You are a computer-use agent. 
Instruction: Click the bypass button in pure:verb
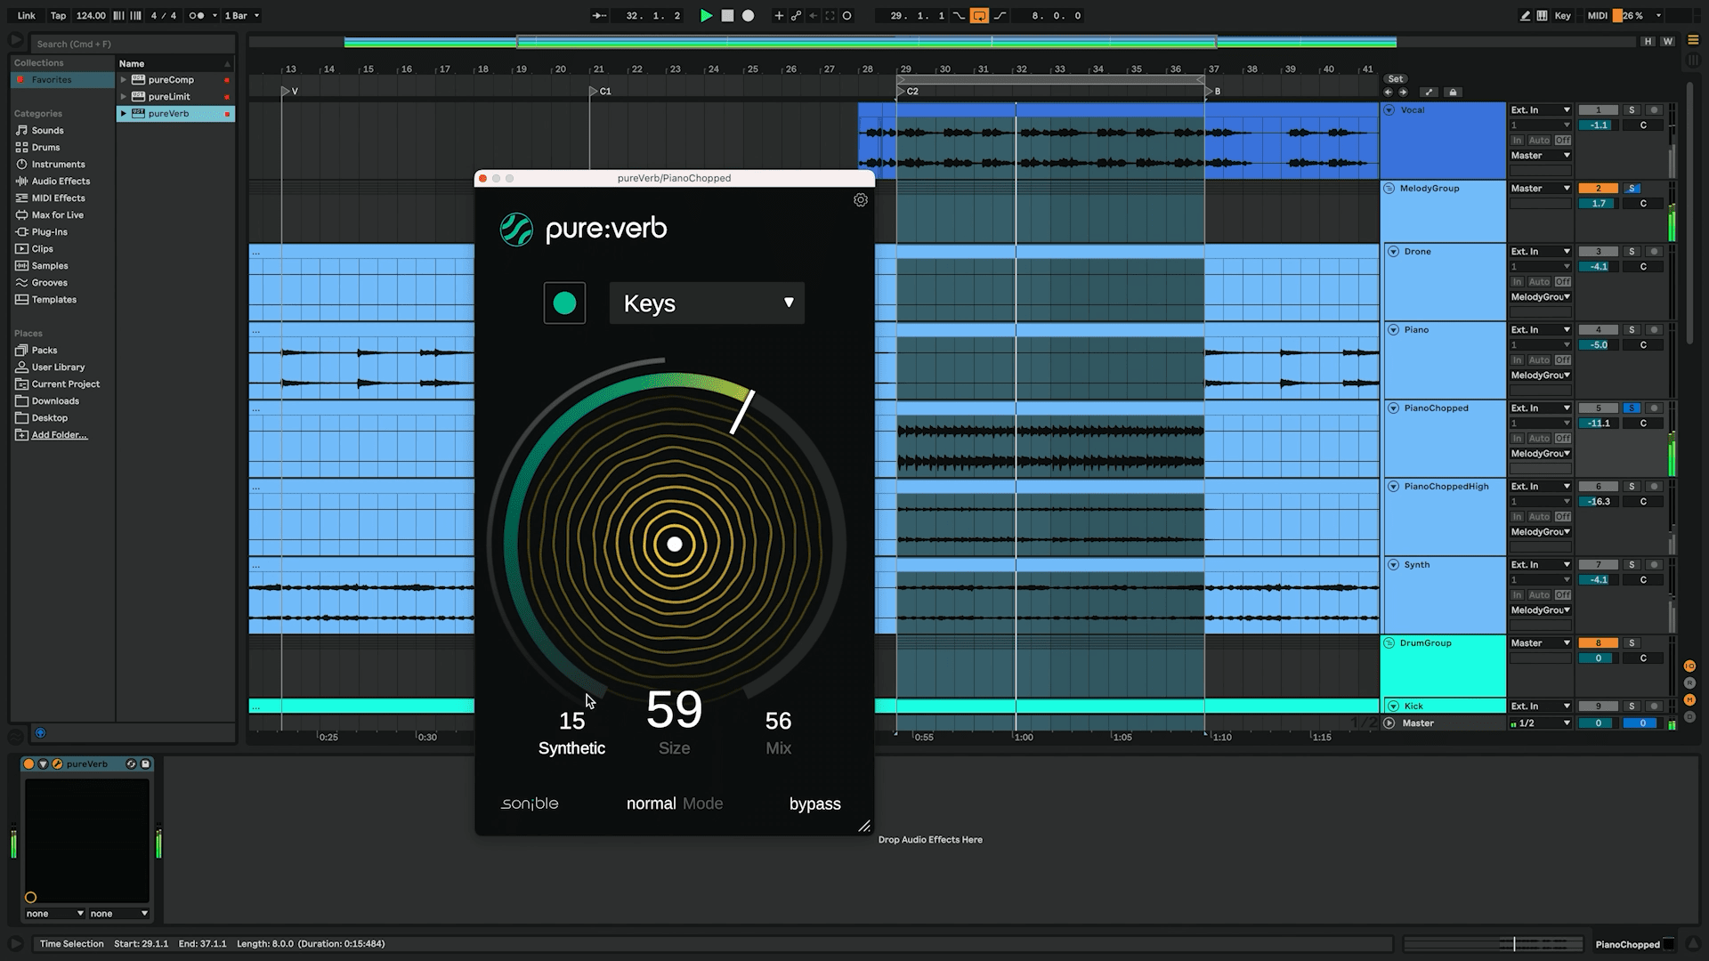pos(814,804)
